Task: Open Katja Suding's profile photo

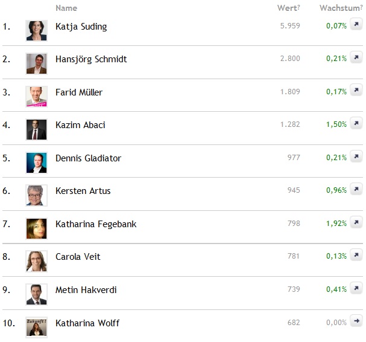Action: pyautogui.click(x=36, y=30)
